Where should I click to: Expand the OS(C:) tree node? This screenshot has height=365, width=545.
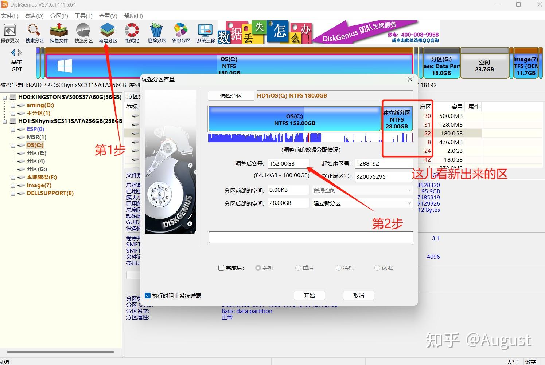[13, 145]
